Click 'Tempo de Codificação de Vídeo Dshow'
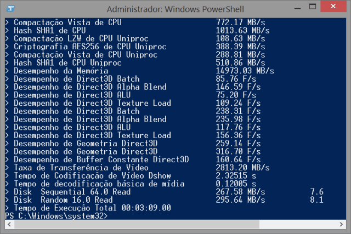351x234 pixels. 93,175
